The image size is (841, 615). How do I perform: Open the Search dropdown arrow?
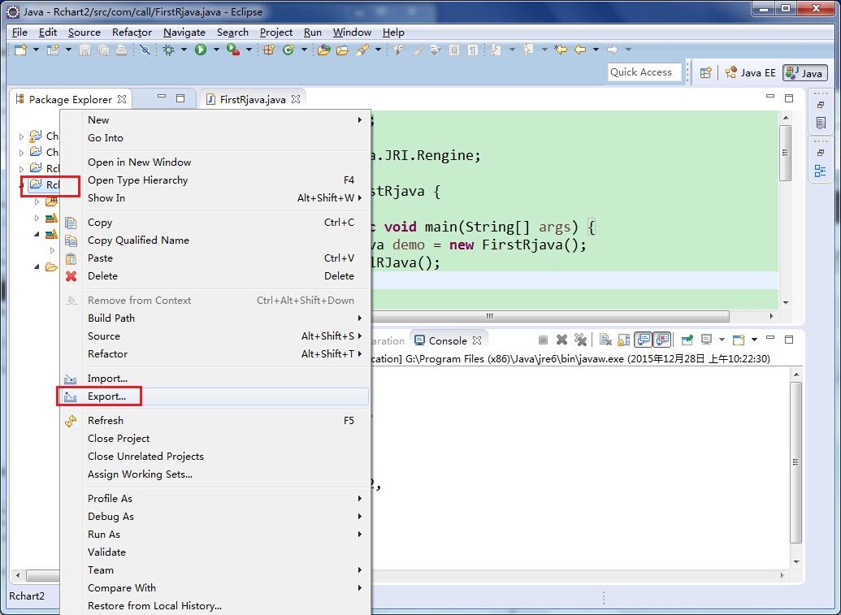coord(378,50)
